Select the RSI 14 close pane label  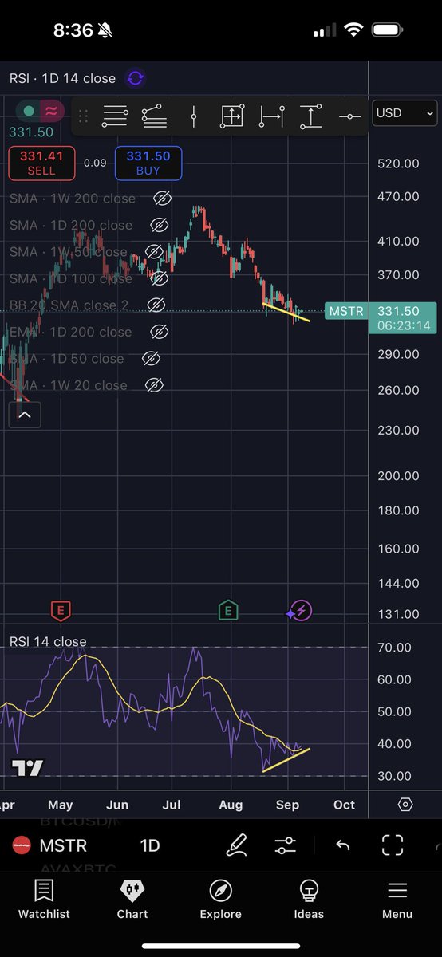pyautogui.click(x=48, y=641)
